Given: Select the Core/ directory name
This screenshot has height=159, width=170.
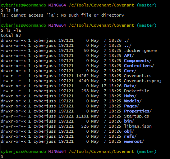Looking at the screenshot, I should coord(130,71).
